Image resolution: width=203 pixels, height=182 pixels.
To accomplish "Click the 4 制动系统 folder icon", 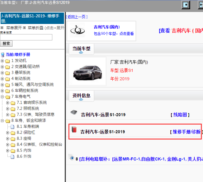I will [7, 79].
